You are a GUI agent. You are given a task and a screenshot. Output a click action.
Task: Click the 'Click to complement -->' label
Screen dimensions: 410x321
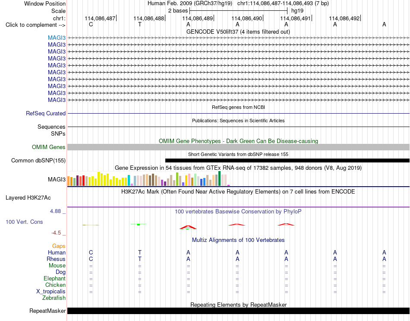coord(35,25)
